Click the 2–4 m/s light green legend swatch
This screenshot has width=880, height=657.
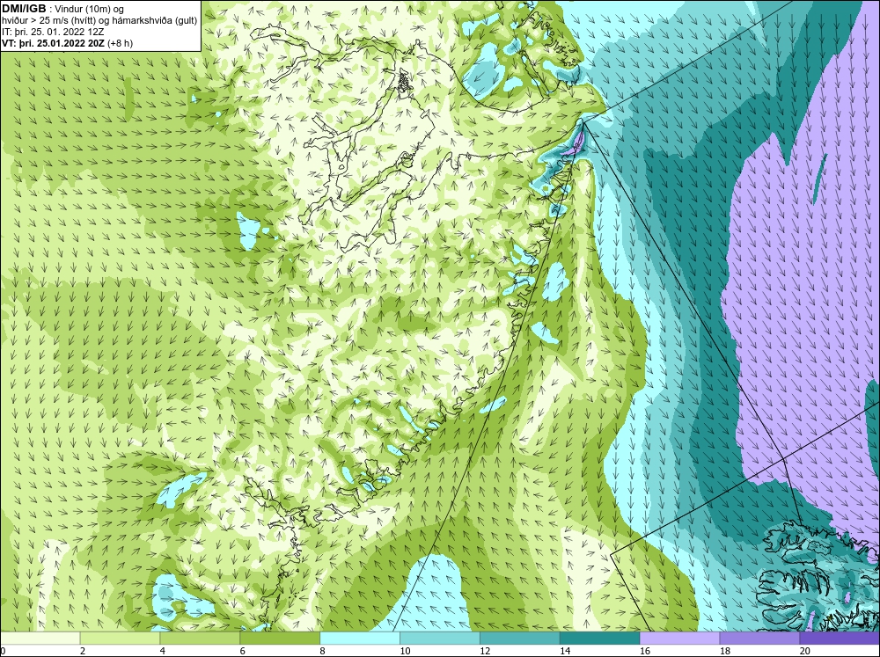pyautogui.click(x=120, y=639)
